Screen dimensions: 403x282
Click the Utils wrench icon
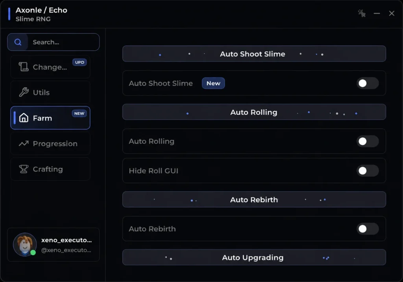(x=24, y=92)
